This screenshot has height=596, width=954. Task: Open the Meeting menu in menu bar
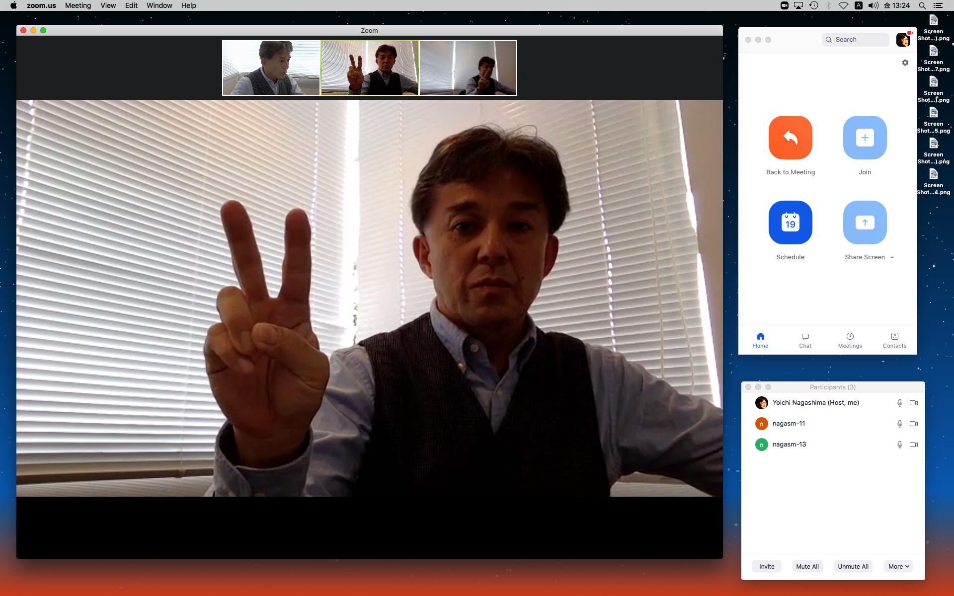click(78, 5)
